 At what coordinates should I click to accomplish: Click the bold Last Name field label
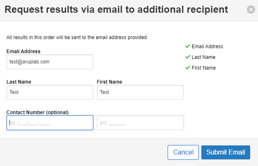tap(19, 82)
